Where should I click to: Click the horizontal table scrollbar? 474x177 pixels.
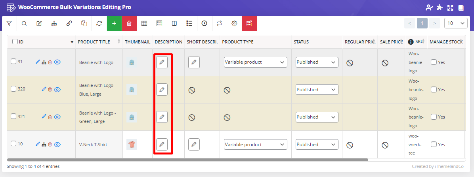pos(187,160)
